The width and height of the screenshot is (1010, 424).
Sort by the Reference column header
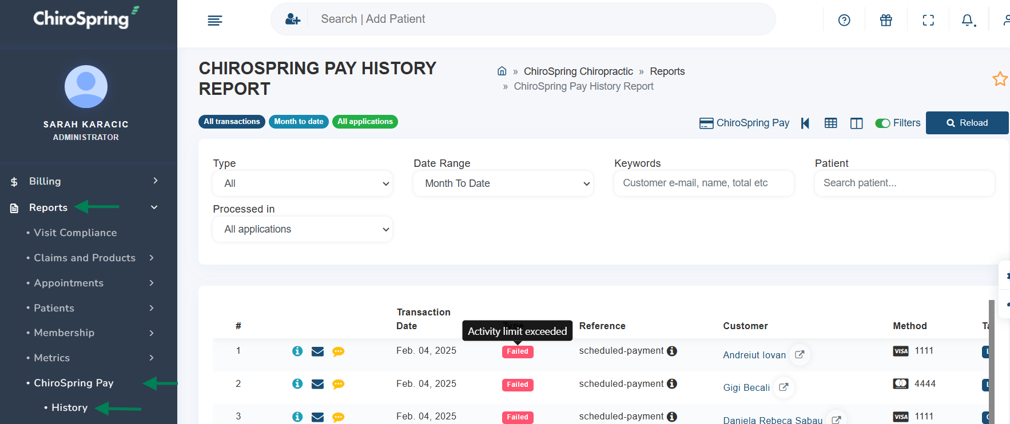pyautogui.click(x=602, y=326)
